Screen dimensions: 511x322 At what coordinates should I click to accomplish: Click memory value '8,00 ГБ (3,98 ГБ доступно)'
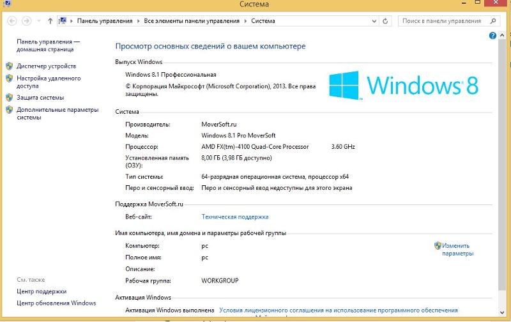236,158
